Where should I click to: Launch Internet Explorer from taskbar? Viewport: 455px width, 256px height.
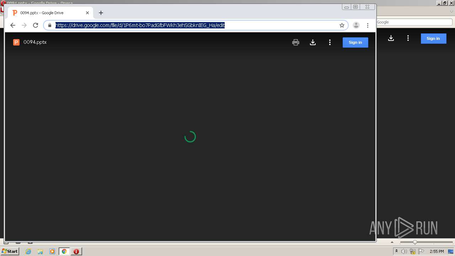click(28, 251)
